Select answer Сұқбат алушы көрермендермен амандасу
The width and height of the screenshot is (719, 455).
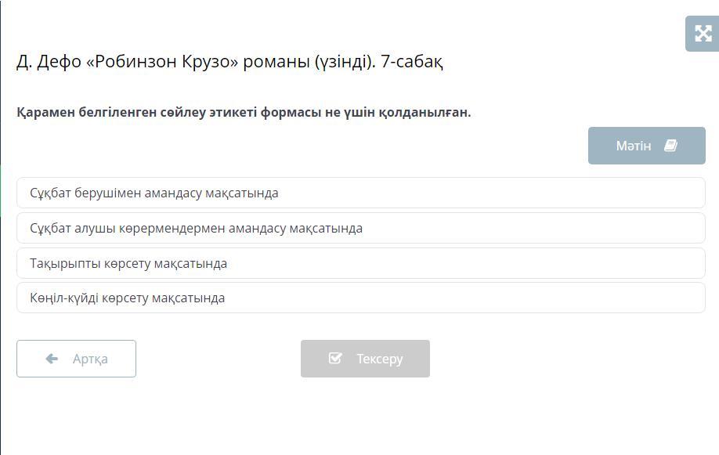click(361, 228)
